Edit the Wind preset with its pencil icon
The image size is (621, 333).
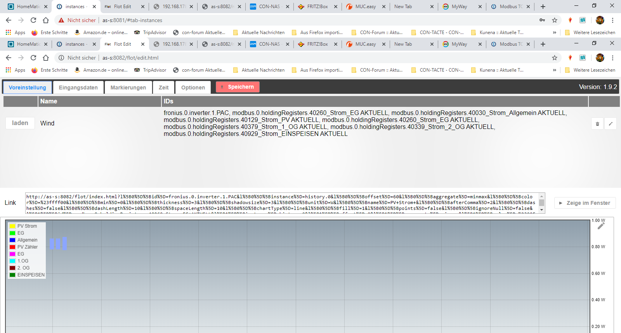(x=611, y=124)
